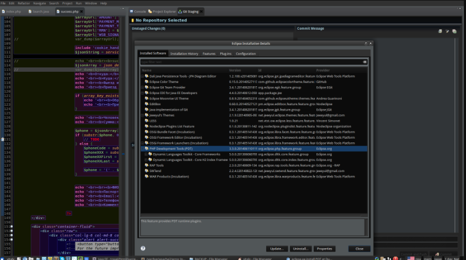Close the success.php editor tab

click(82, 11)
